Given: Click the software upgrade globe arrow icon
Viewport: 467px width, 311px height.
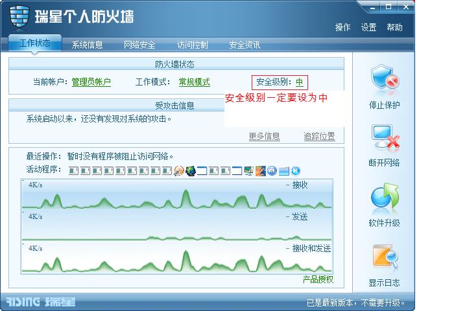Looking at the screenshot, I should (x=385, y=196).
